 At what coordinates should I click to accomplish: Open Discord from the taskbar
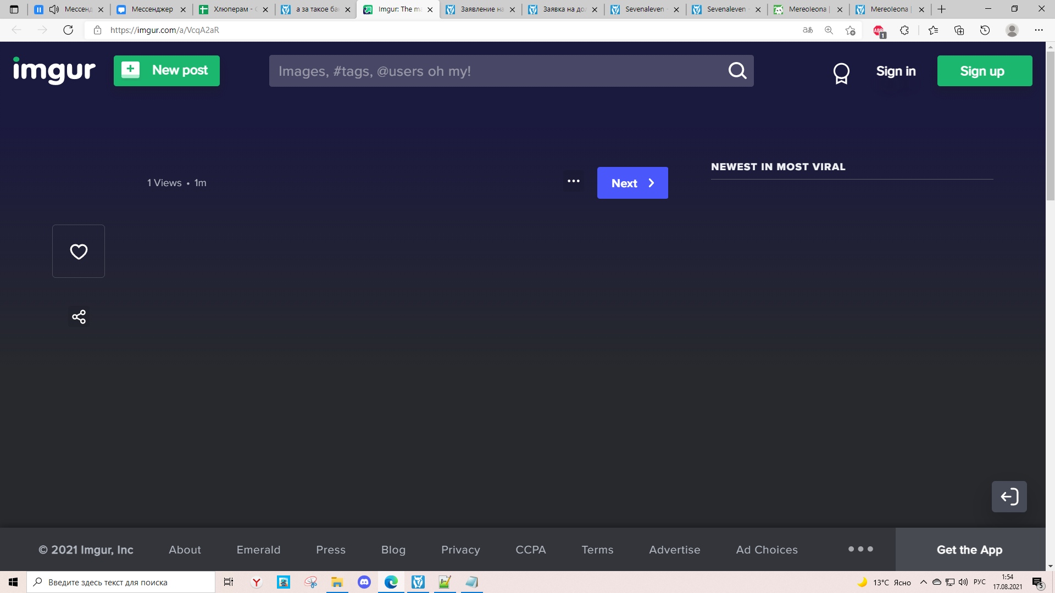click(364, 582)
